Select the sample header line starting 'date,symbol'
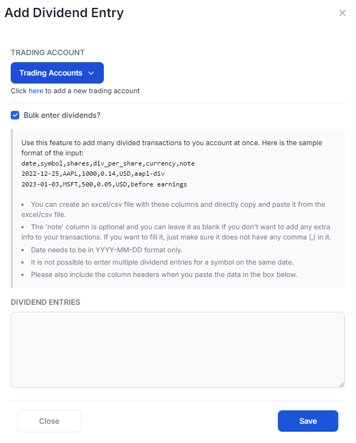Screen dimensions: 356x443 108,163
